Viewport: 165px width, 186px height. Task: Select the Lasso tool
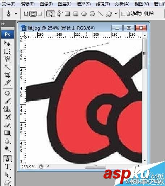pos(7,59)
